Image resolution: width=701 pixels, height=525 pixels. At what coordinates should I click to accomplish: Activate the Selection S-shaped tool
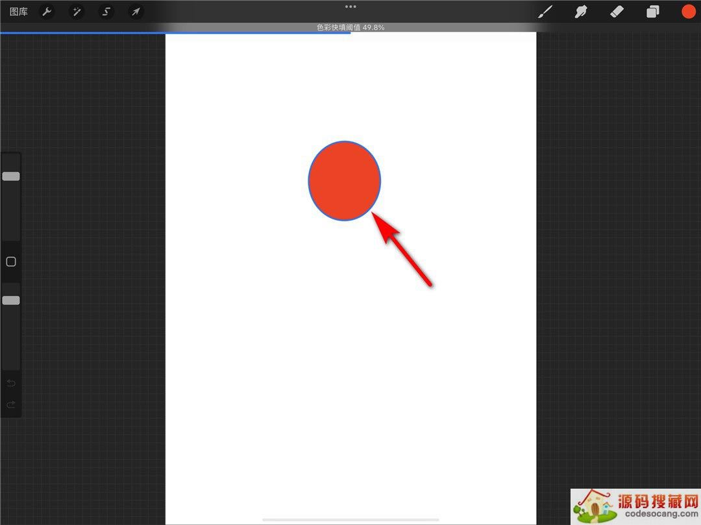point(106,12)
